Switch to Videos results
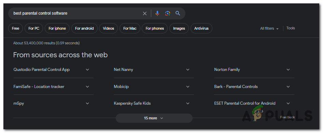Viewport: 323px width, 133px height. (x=108, y=28)
